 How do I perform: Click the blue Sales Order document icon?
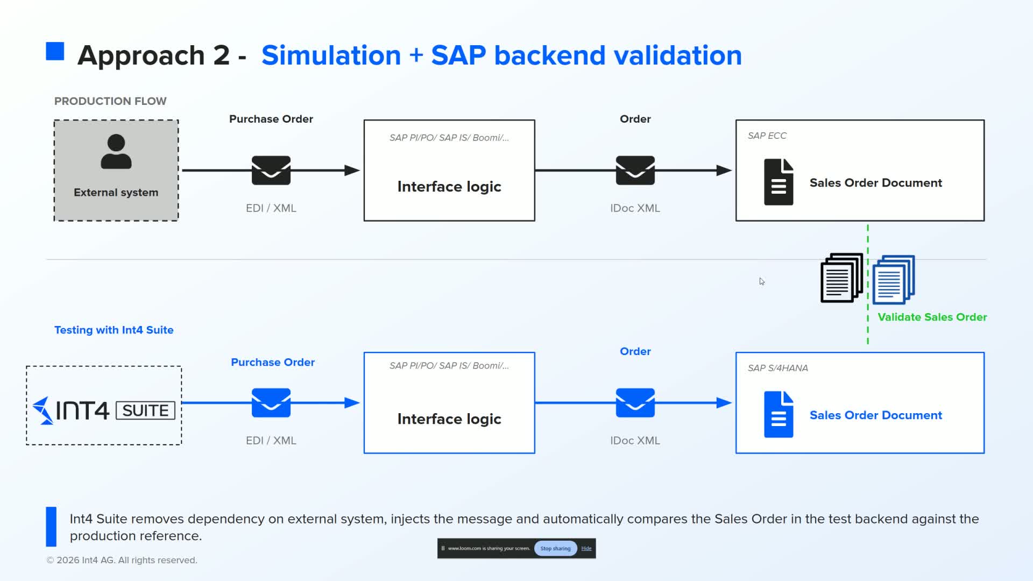tap(779, 414)
